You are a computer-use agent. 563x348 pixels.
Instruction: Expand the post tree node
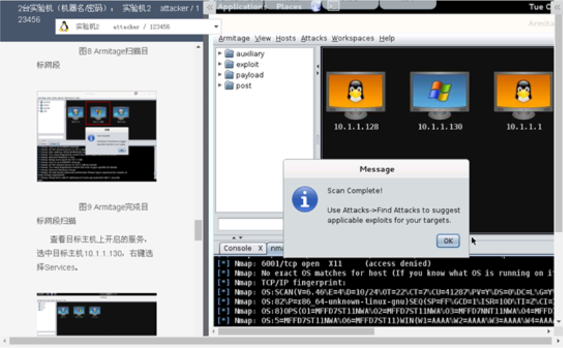tap(219, 85)
